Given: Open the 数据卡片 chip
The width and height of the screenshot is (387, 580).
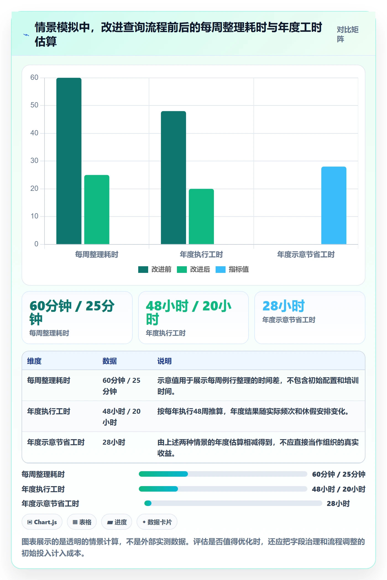Looking at the screenshot, I should pos(157,522).
